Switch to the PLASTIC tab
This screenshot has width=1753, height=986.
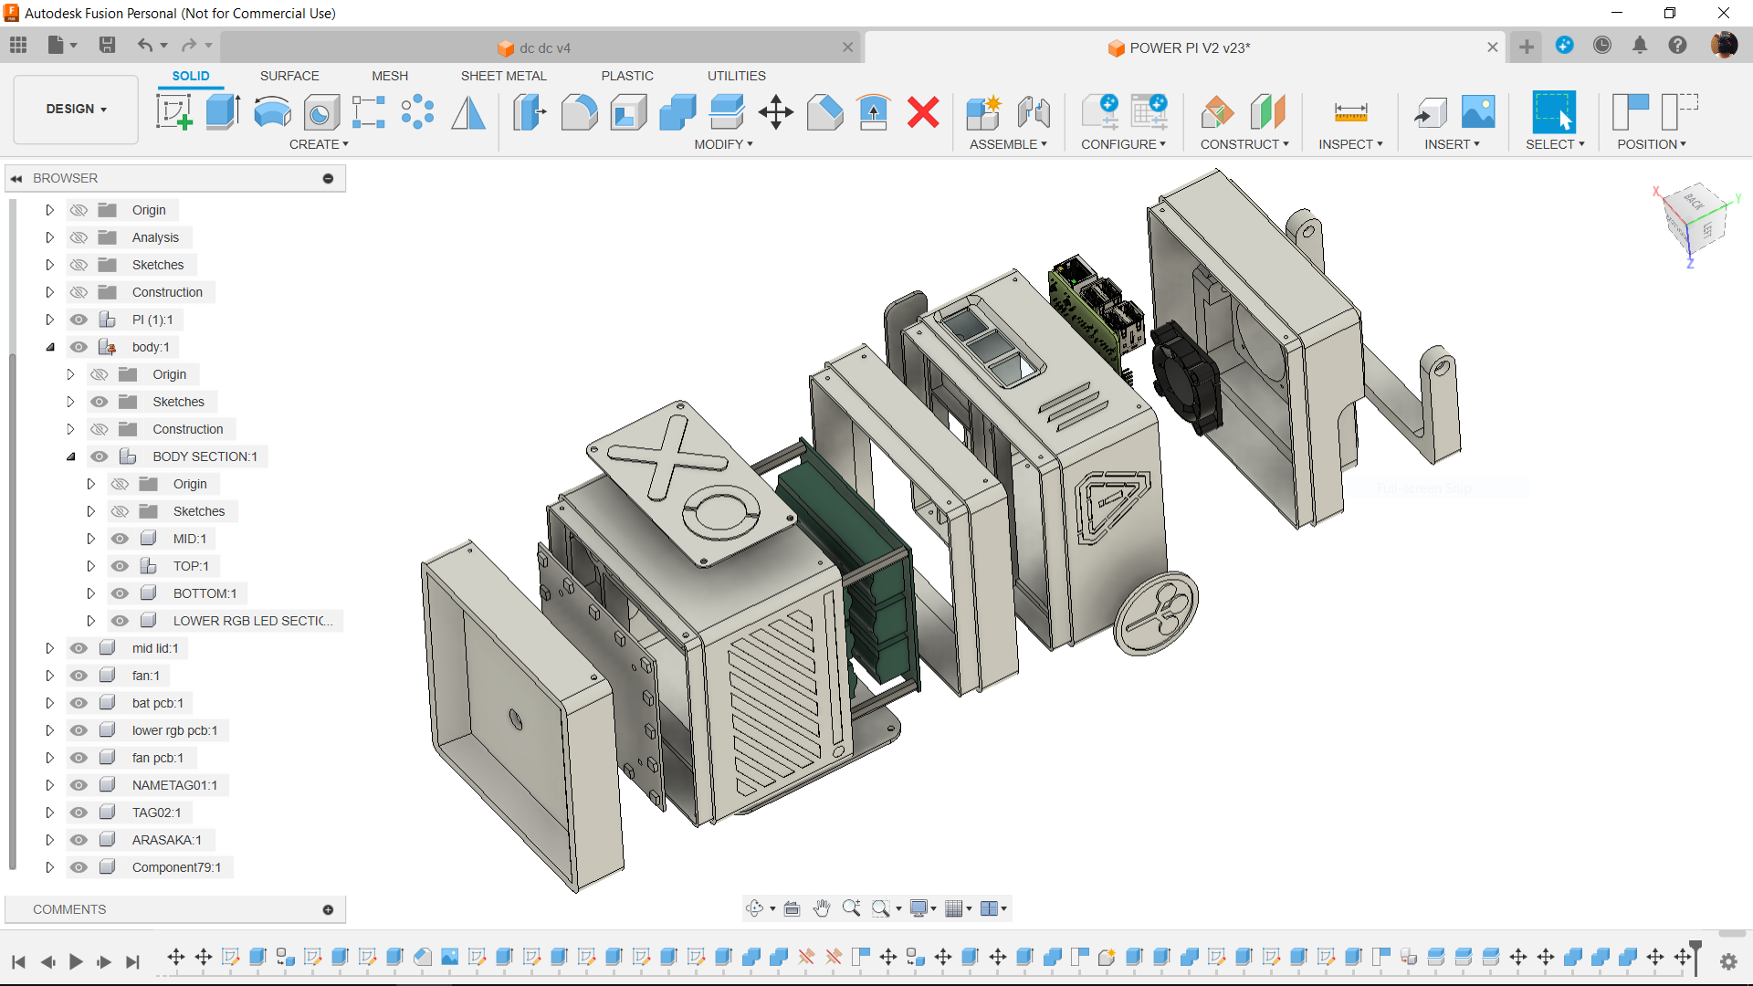[627, 76]
